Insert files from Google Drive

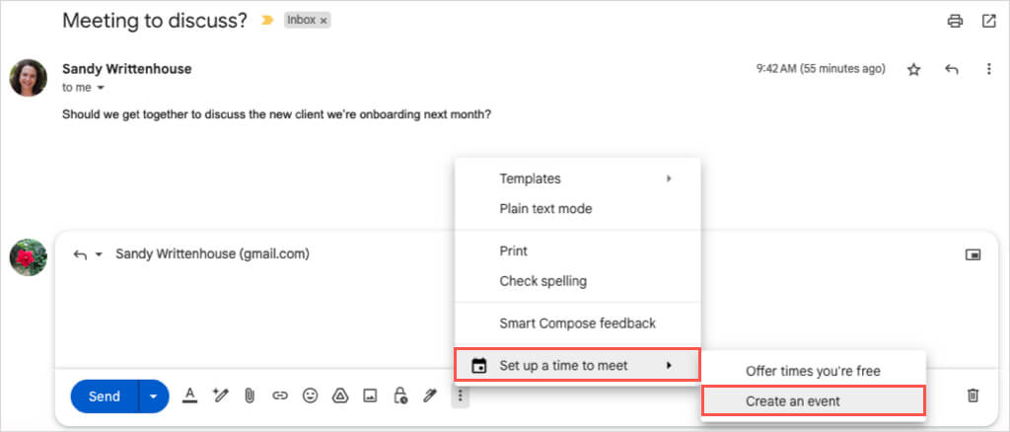click(340, 396)
